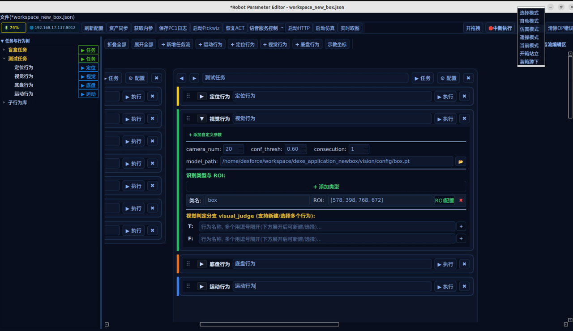Viewport: 573px width, 331px height.
Task: Expand the 定位行为 row arrow
Action: click(201, 96)
